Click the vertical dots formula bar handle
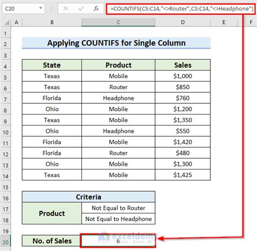The image size is (257, 251). point(52,9)
